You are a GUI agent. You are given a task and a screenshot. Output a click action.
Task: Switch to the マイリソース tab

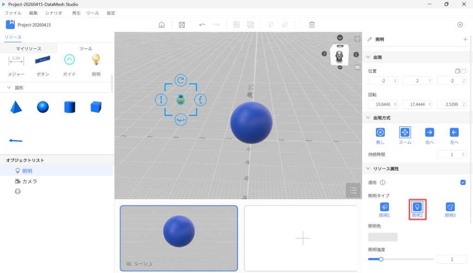(29, 48)
